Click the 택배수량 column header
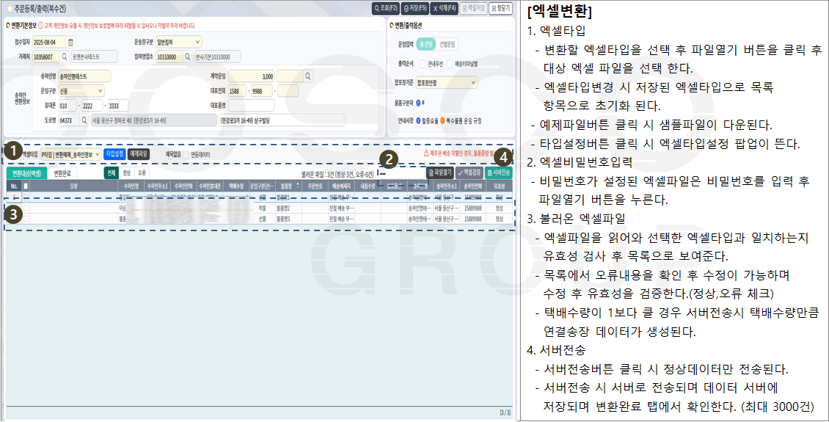 click(235, 186)
